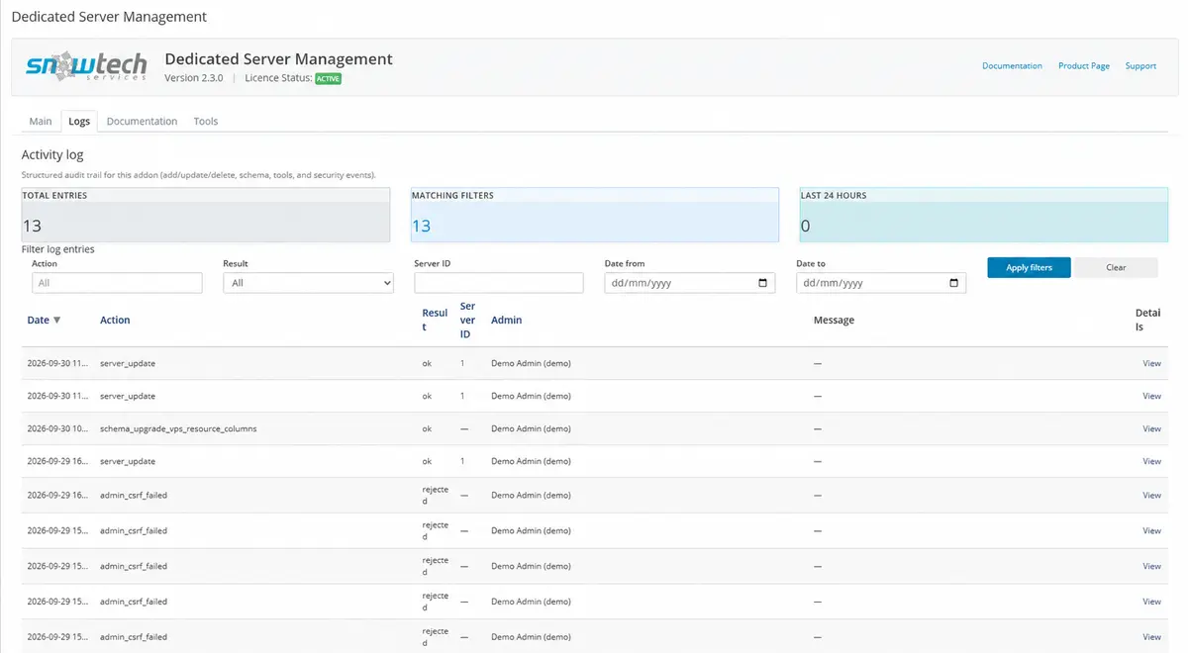Focus the Server ID filter input
The image size is (1188, 653).
499,283
